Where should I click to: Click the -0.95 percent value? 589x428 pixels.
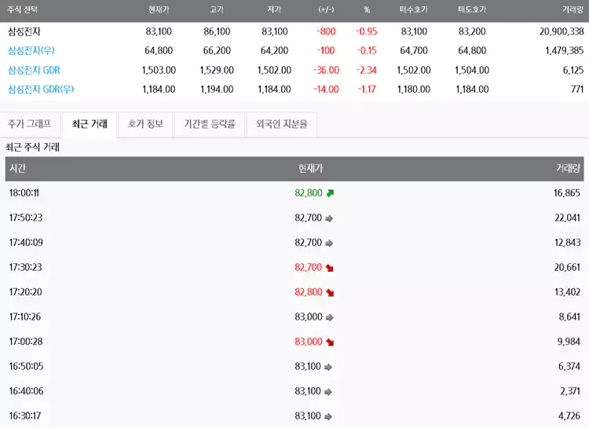pyautogui.click(x=367, y=31)
